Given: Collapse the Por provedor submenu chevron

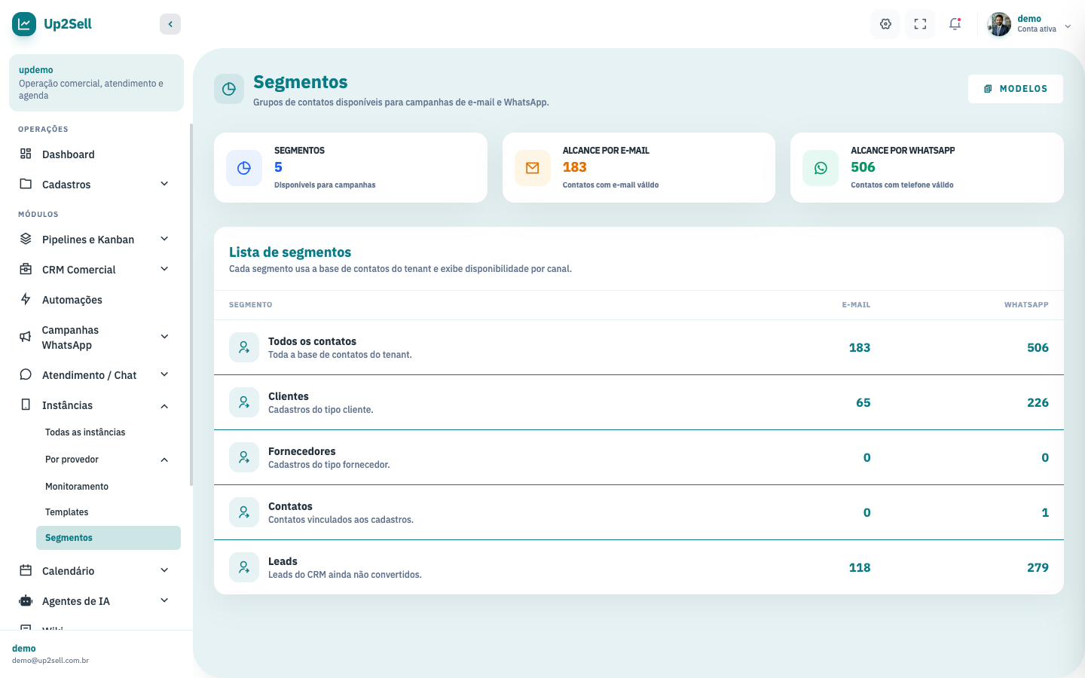Looking at the screenshot, I should tap(164, 460).
